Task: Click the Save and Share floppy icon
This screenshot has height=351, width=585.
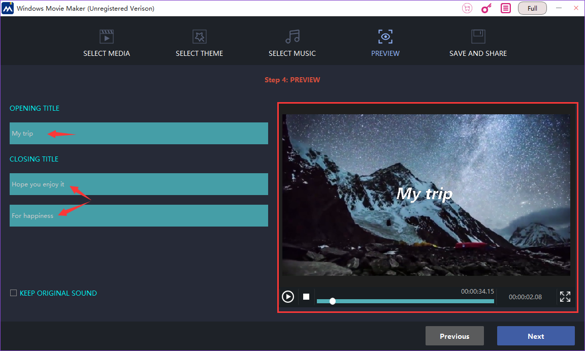Action: 478,37
